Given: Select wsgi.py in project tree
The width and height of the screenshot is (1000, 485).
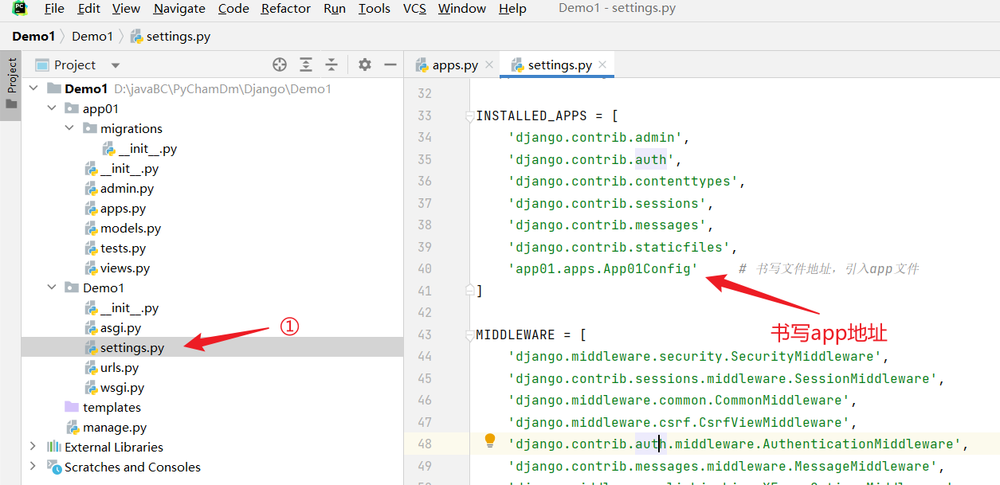Looking at the screenshot, I should (114, 387).
